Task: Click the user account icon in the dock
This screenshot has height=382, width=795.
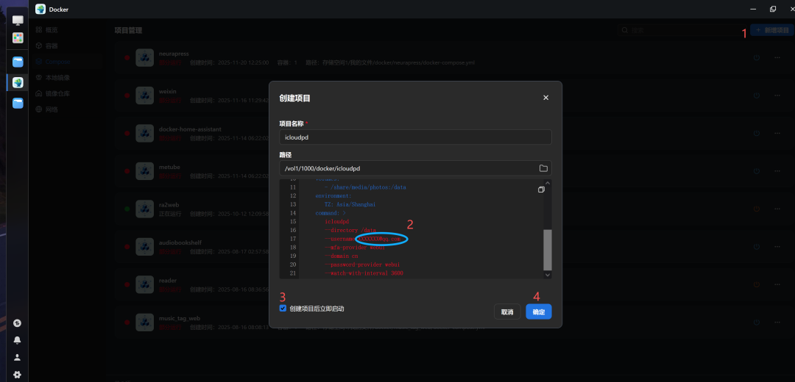Action: [17, 357]
